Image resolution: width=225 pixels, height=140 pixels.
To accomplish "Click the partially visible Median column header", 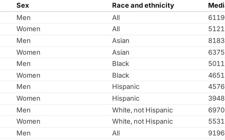I will [216, 5].
